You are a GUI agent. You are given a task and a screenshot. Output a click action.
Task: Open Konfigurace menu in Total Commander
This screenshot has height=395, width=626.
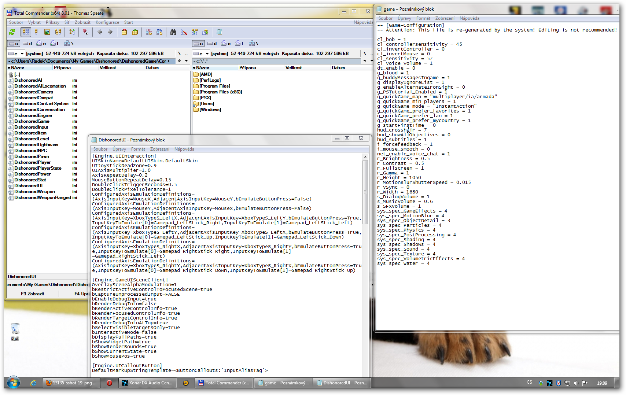pyautogui.click(x=107, y=22)
